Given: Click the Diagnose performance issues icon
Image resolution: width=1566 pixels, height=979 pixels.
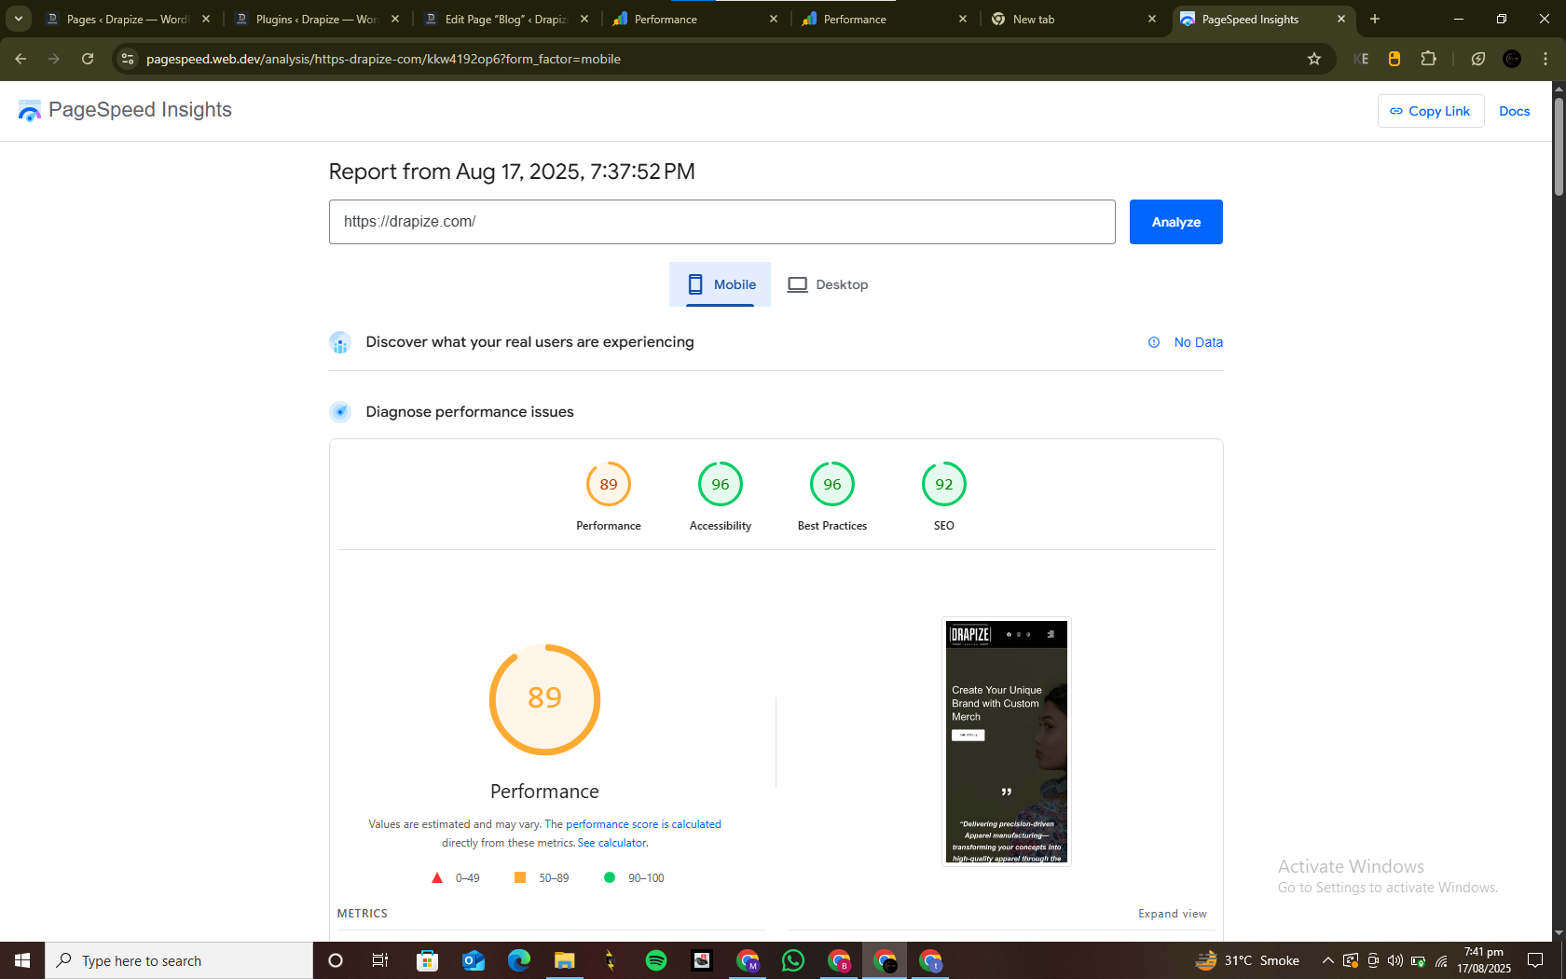Looking at the screenshot, I should tap(340, 412).
